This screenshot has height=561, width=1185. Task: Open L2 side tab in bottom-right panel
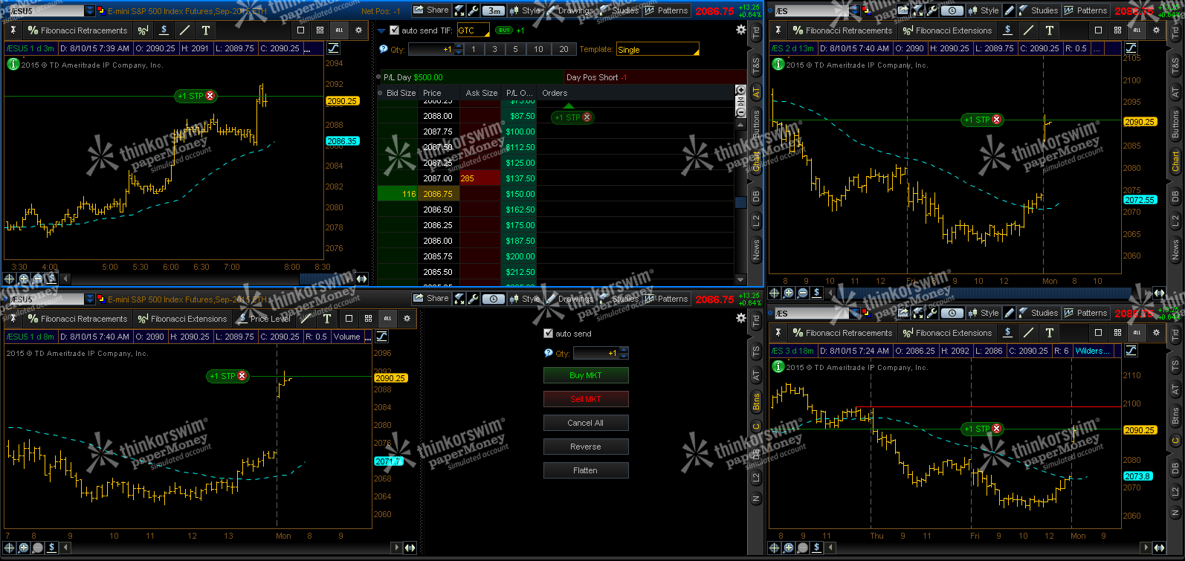coord(1175,490)
